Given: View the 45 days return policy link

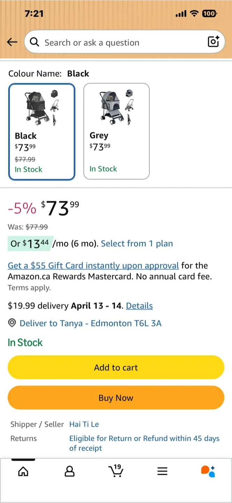Looking at the screenshot, I should click(x=144, y=443).
